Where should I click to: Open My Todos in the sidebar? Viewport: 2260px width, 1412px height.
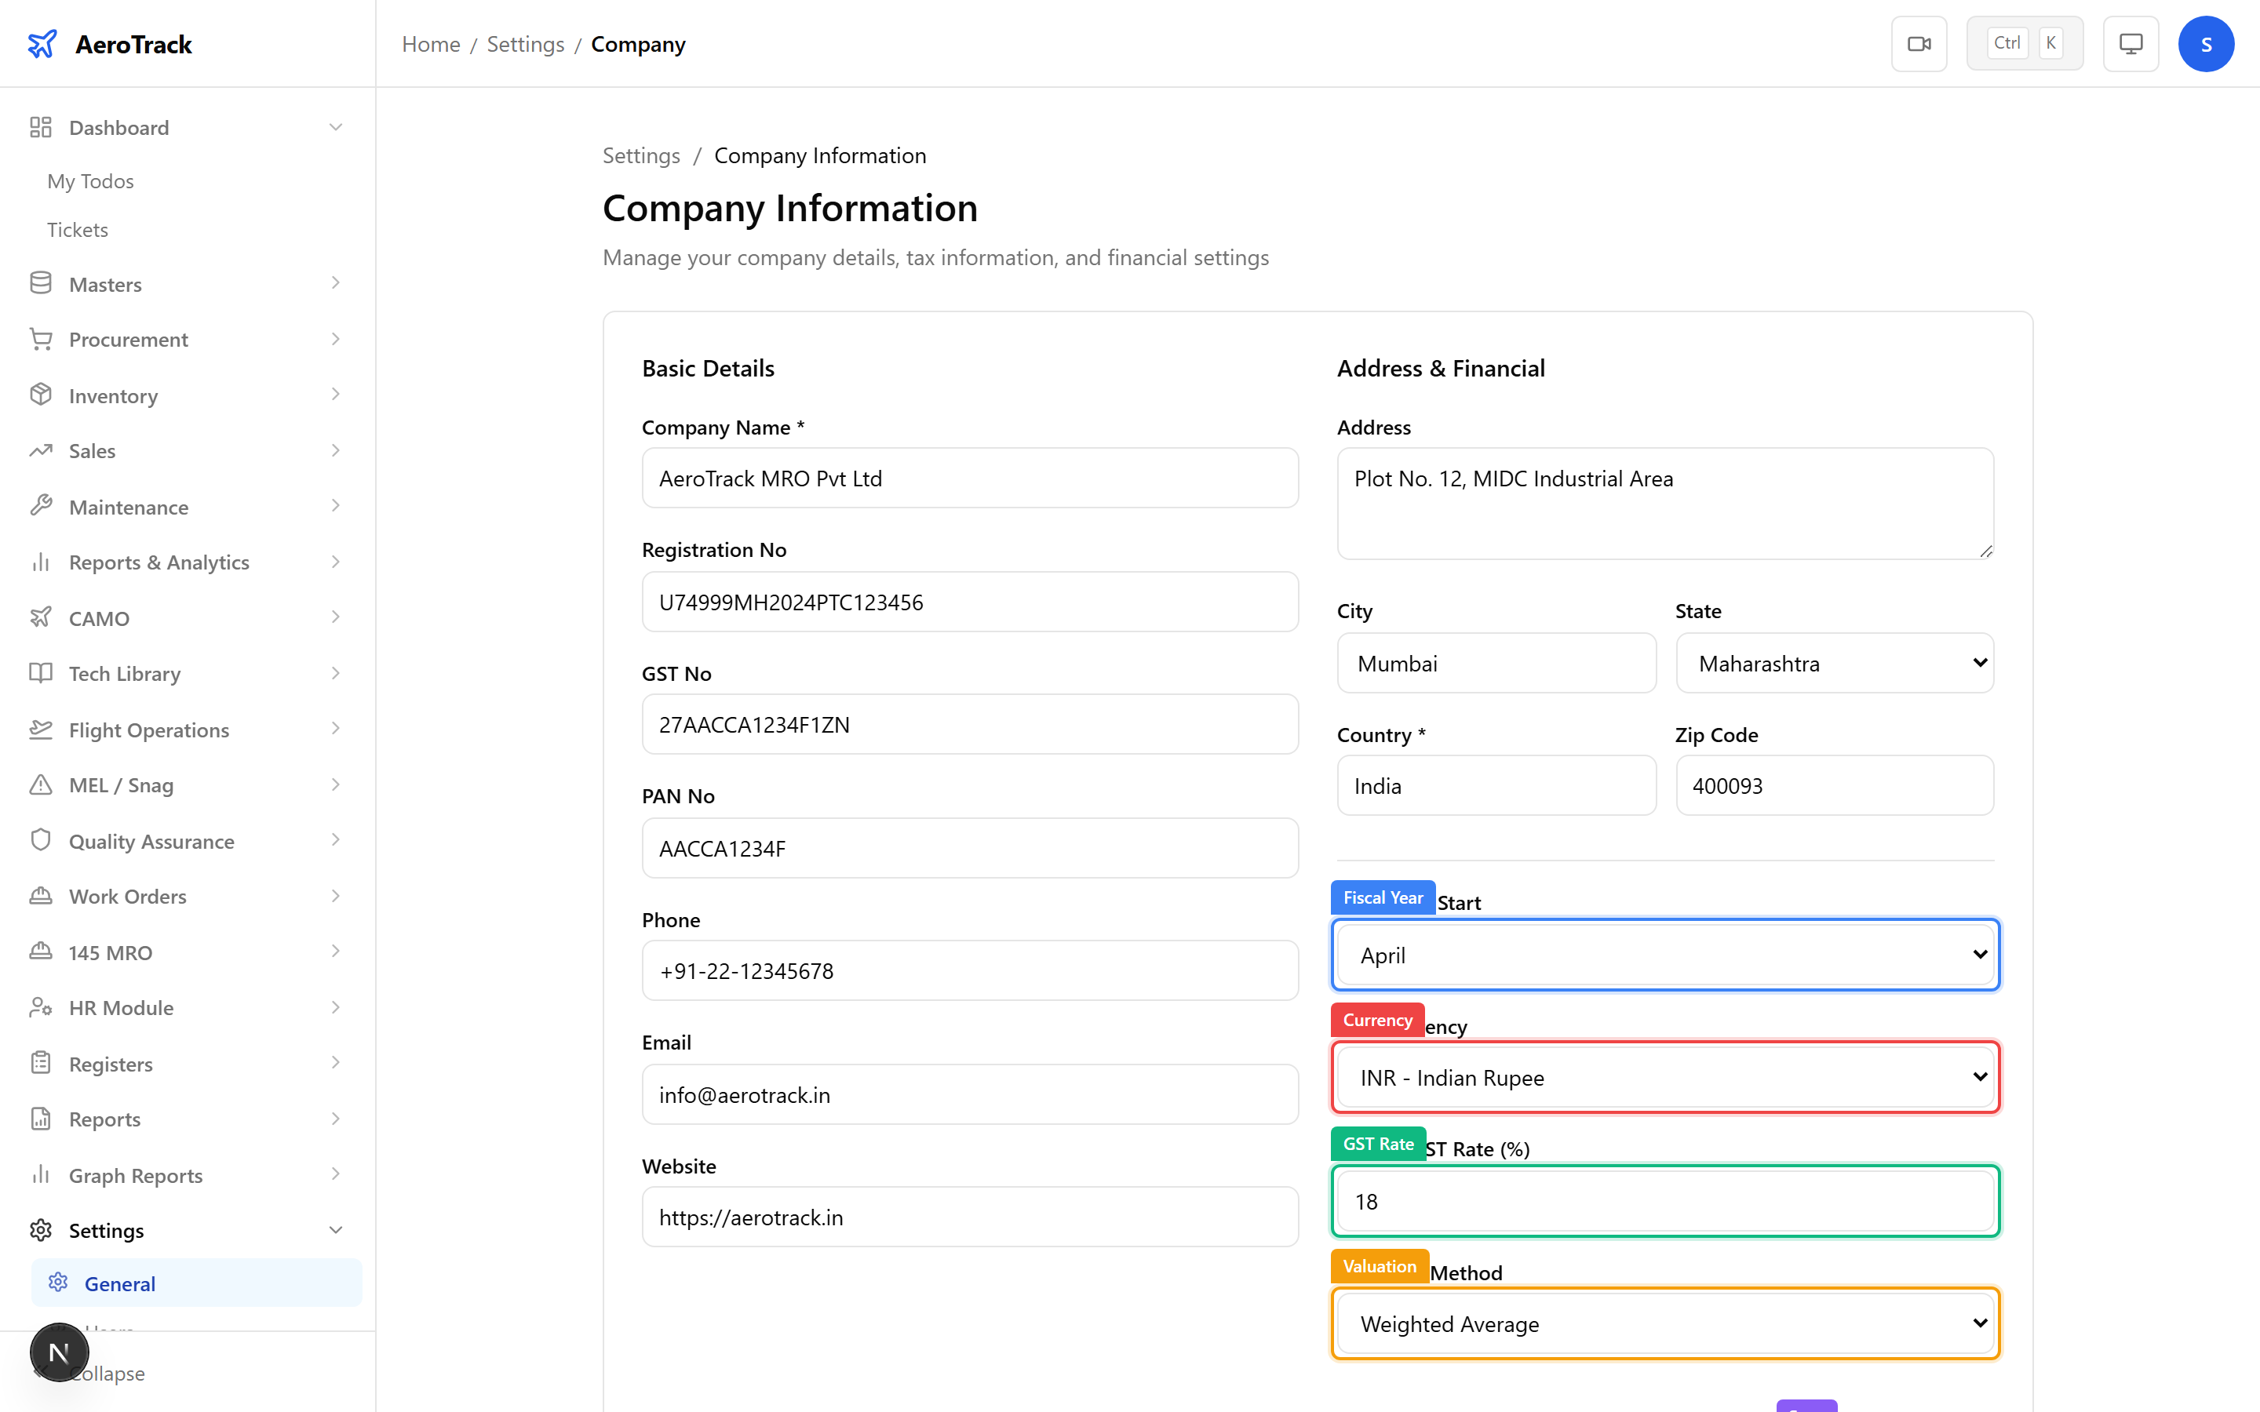tap(90, 181)
